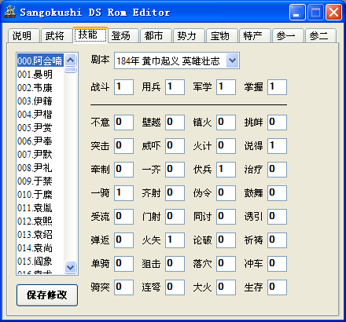Click the 火矢 skill field
346x322 pixels.
[175, 240]
